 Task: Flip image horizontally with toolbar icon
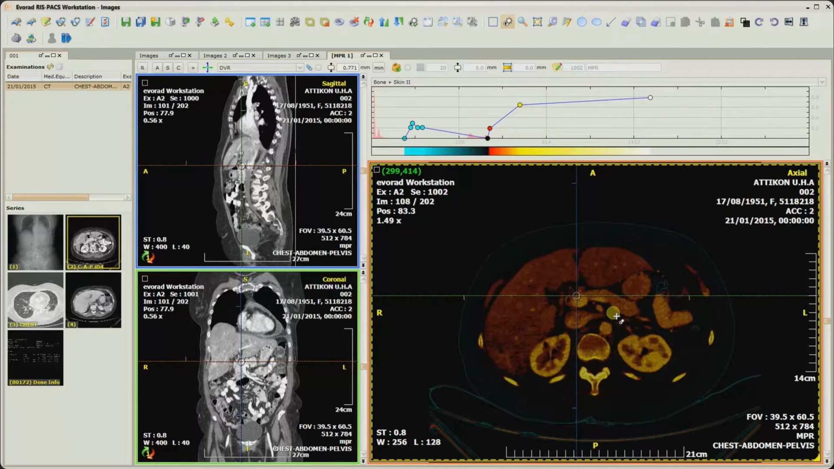tap(789, 22)
